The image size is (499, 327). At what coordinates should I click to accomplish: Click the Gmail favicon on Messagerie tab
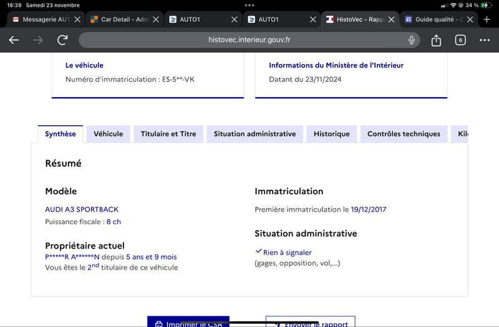(16, 20)
